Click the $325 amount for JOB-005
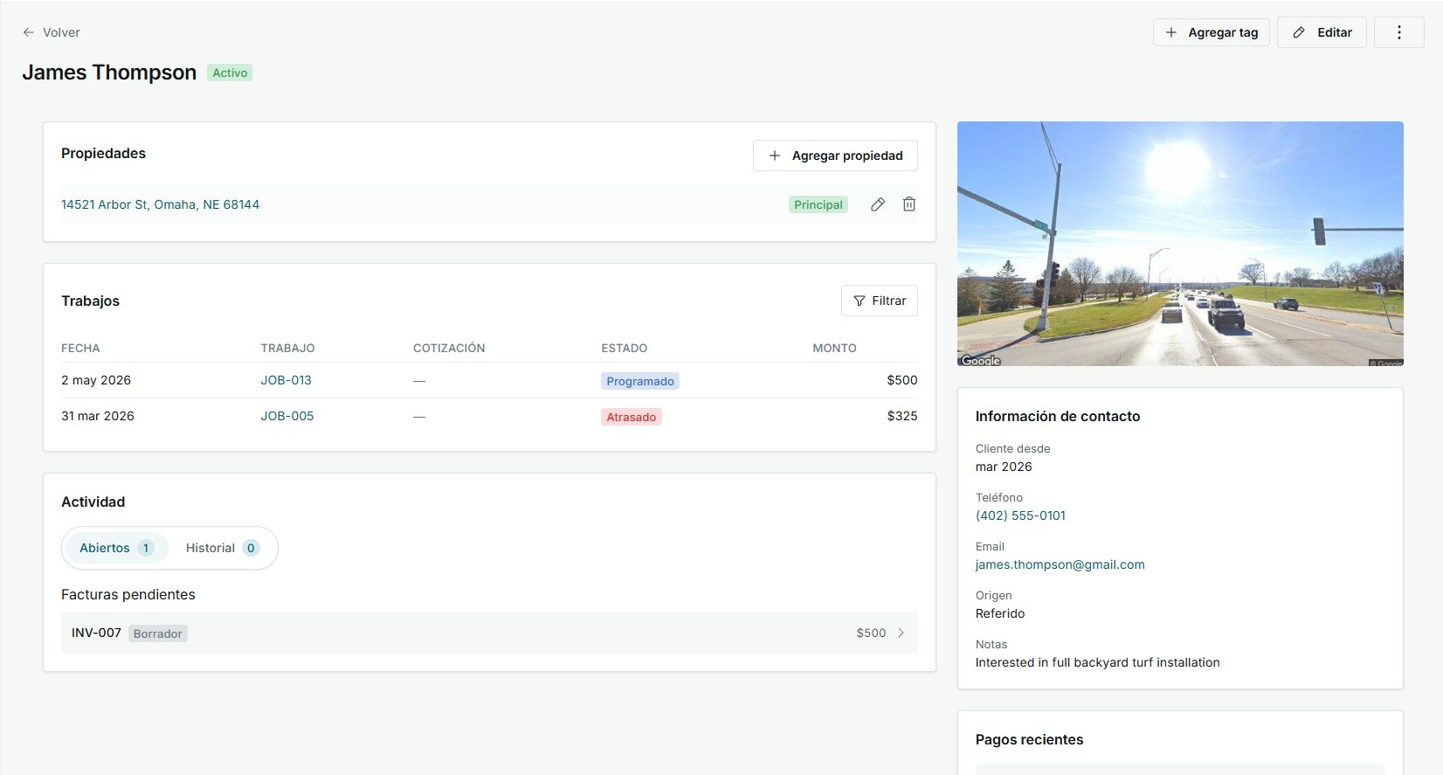Screen dimensions: 1443x775 (x=902, y=416)
